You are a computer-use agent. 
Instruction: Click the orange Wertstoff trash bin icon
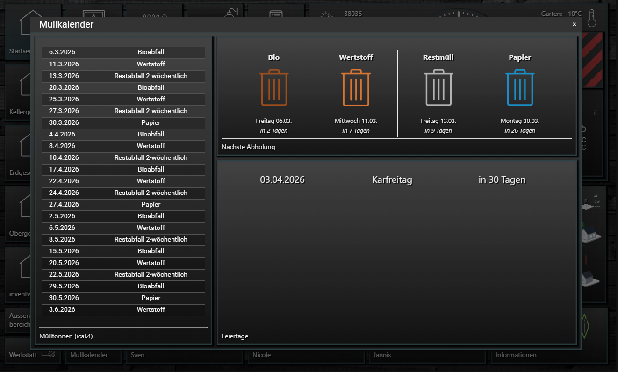356,87
